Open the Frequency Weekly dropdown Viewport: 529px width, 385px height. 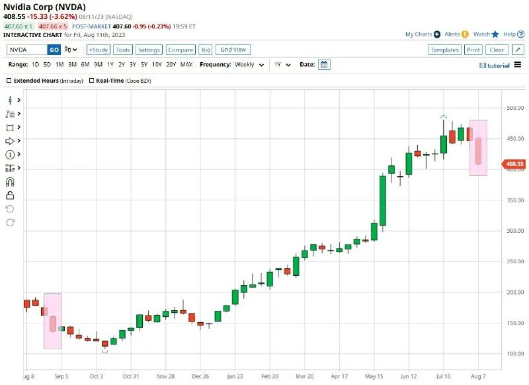[x=249, y=64]
